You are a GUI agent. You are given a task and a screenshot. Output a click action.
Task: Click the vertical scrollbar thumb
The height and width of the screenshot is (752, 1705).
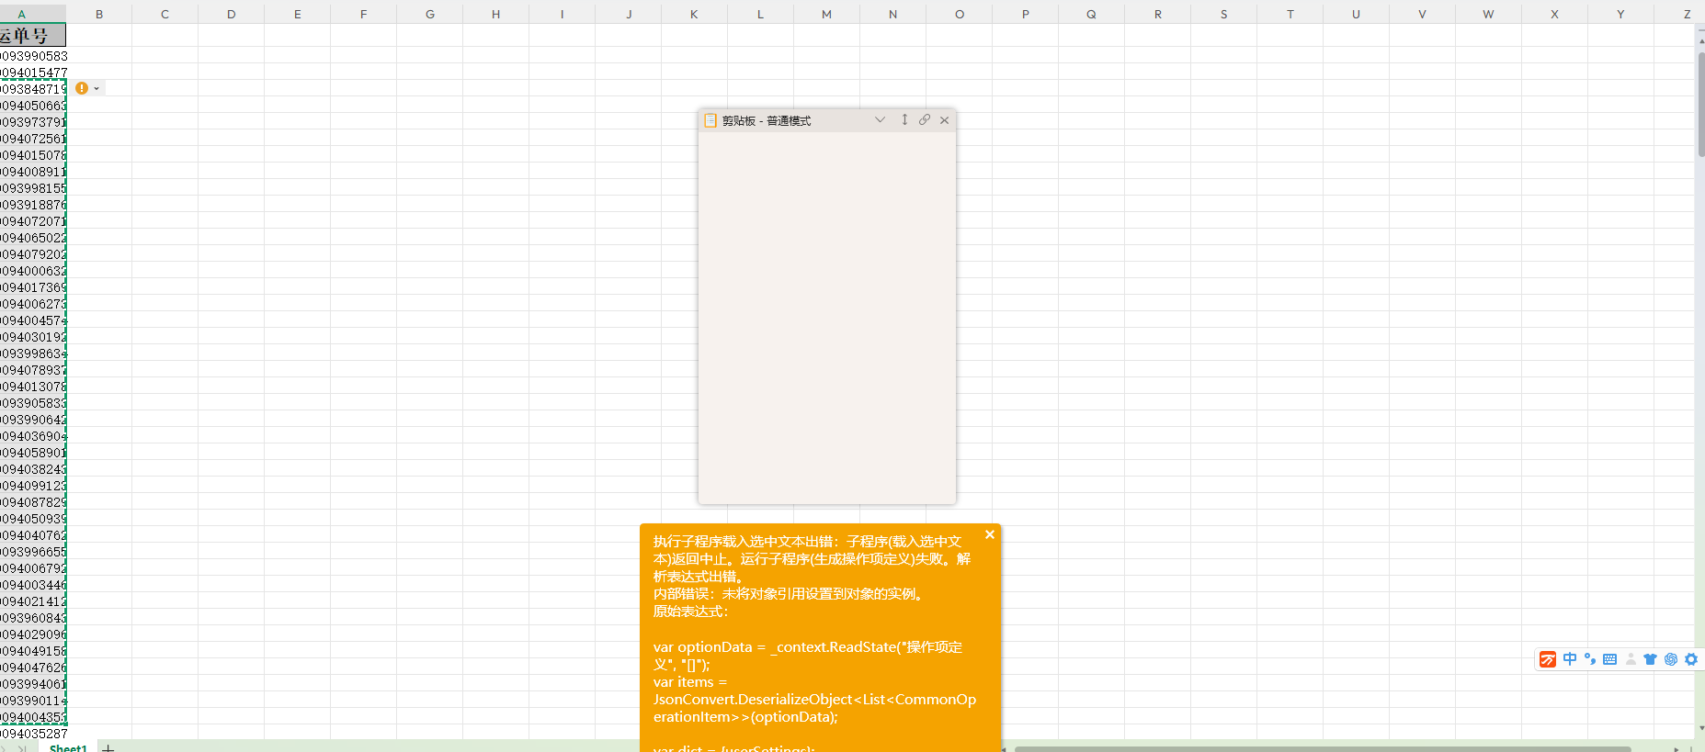pos(1700,105)
